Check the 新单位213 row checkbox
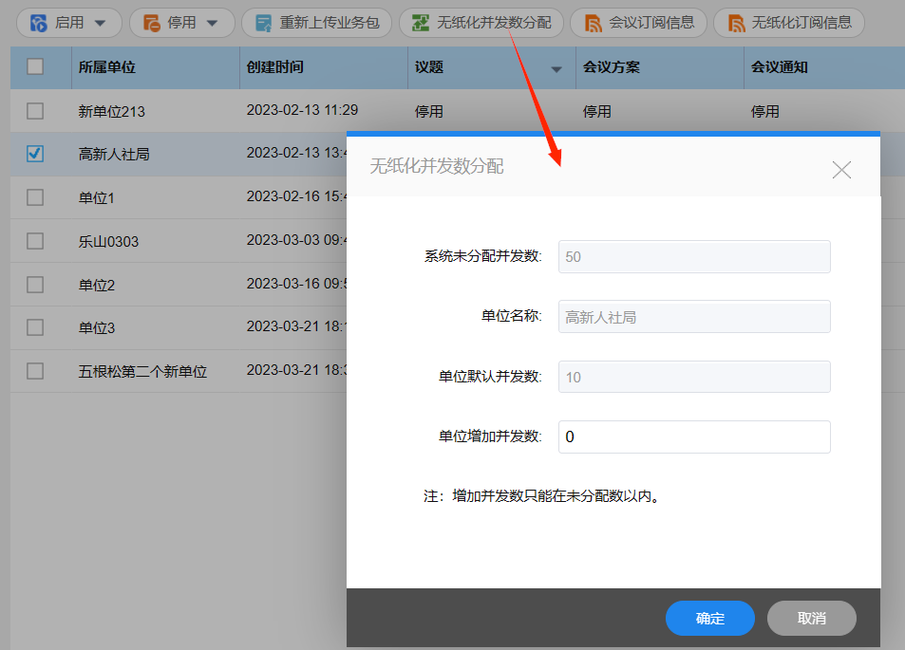Screen dimensions: 905x650 click(35, 111)
